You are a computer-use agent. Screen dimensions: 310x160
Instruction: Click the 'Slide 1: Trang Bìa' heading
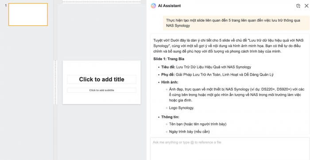coord(169,59)
